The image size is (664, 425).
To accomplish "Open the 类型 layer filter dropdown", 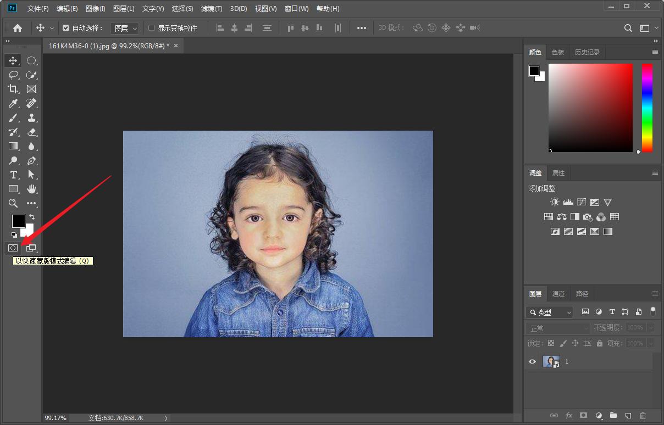I will [x=550, y=312].
